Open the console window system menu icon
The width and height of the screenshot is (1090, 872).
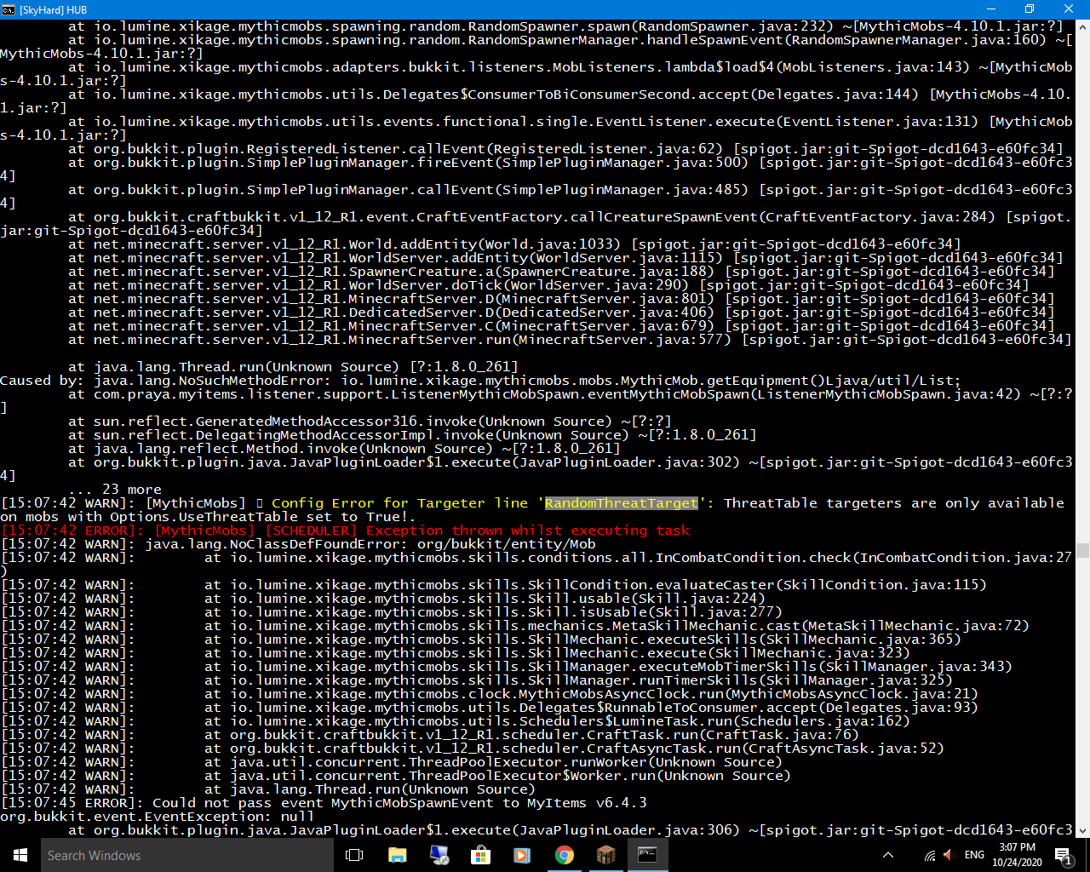9,9
